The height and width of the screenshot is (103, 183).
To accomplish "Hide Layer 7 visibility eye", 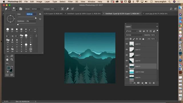I will 127,55.
